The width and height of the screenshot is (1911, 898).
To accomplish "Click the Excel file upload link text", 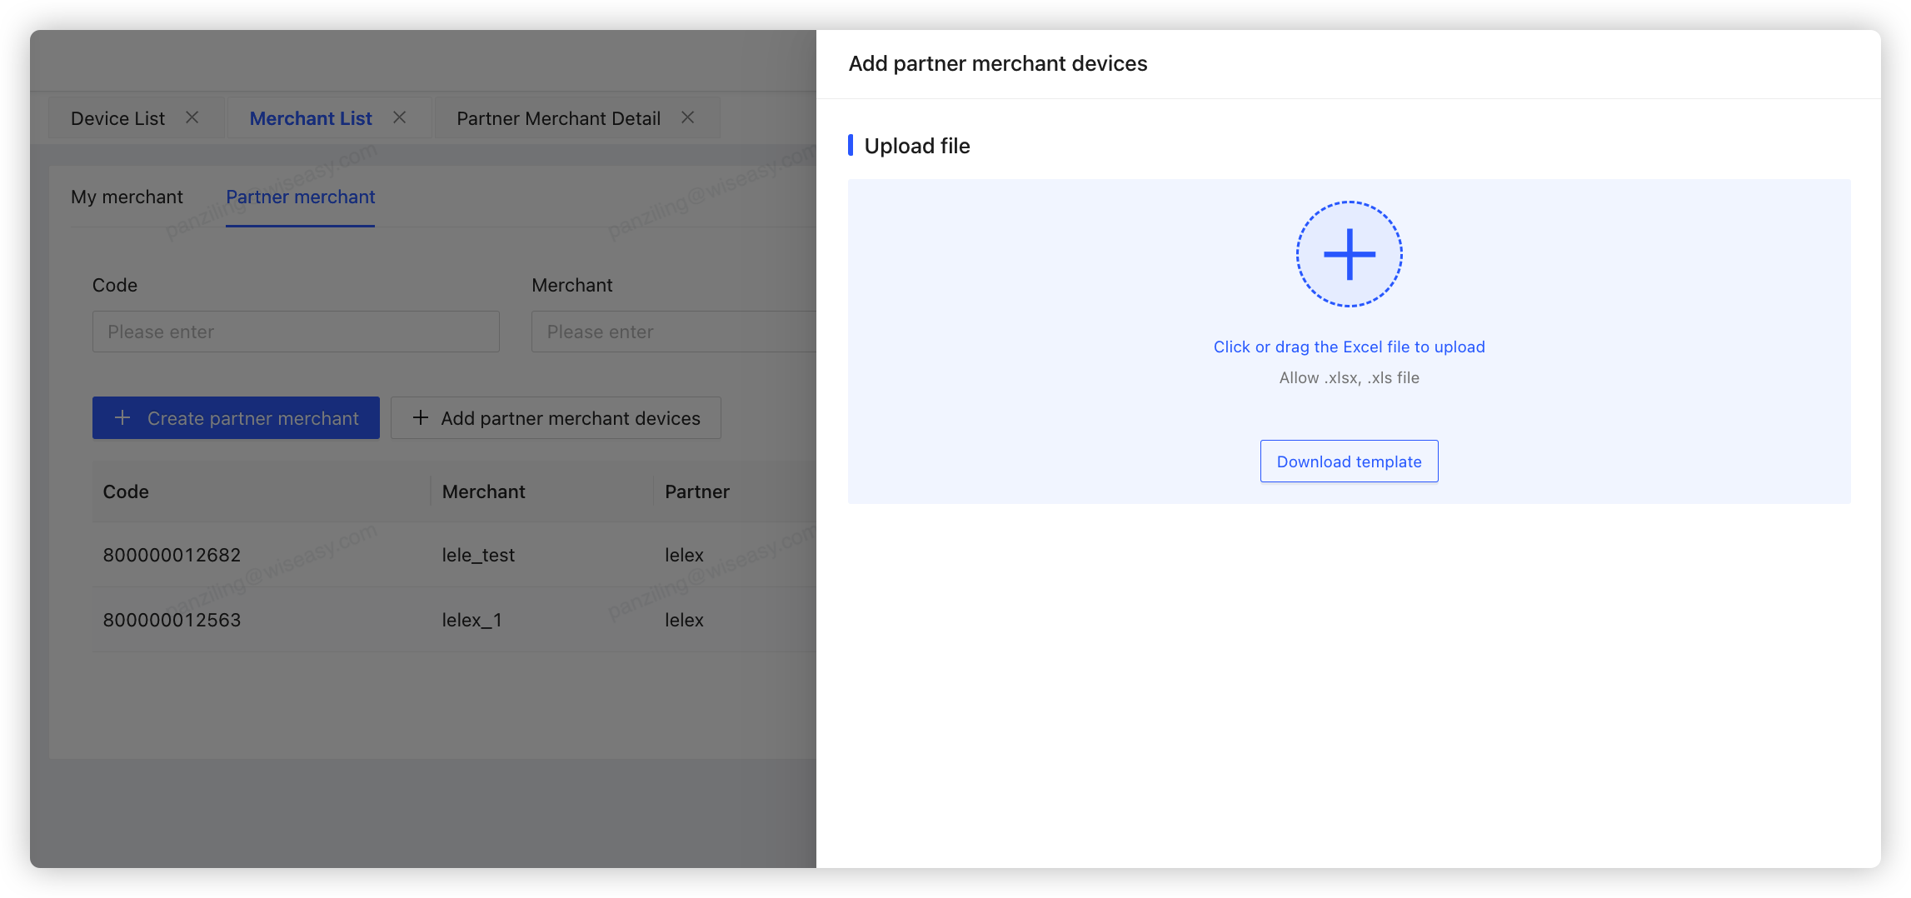I will pyautogui.click(x=1349, y=347).
